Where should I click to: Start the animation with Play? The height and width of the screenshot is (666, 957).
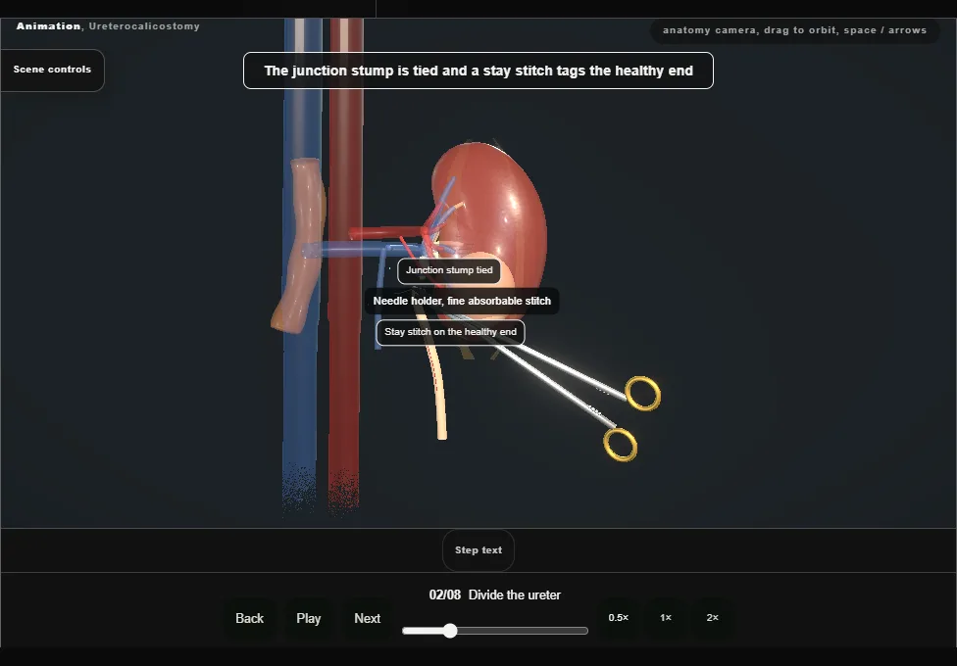pos(308,618)
